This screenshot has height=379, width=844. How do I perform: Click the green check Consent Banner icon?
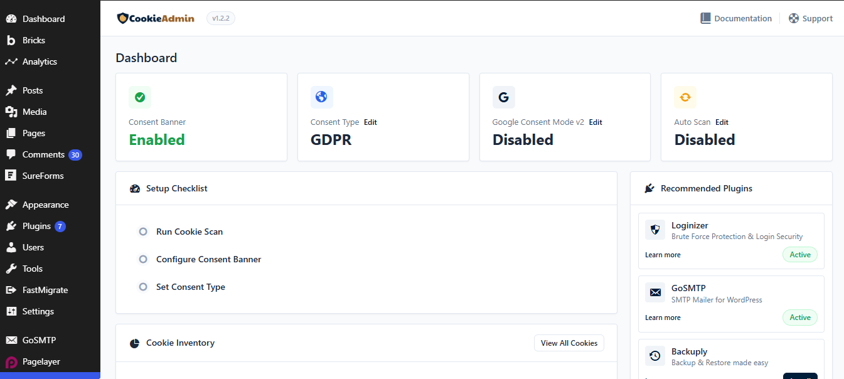click(x=140, y=97)
